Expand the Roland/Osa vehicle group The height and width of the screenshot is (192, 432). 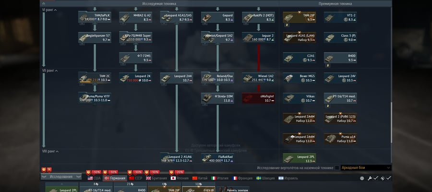tap(217, 78)
